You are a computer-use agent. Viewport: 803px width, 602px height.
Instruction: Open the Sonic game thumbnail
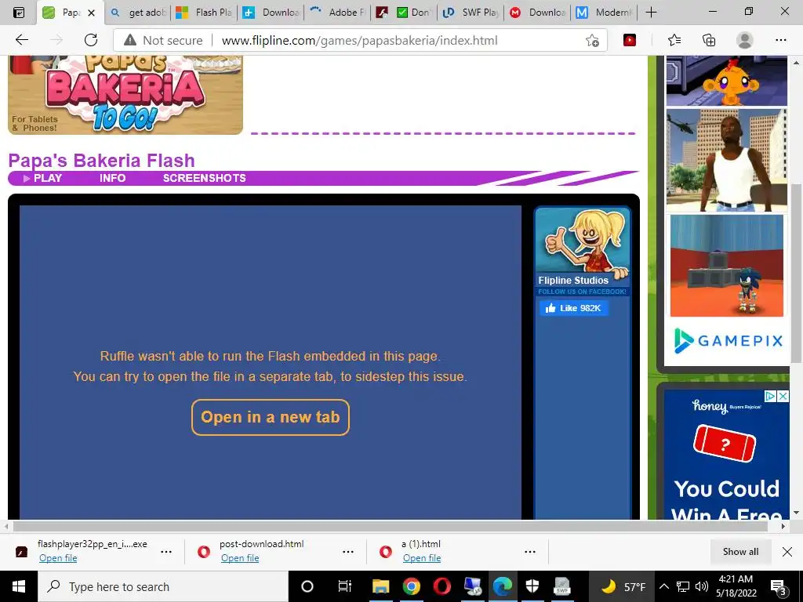point(726,265)
